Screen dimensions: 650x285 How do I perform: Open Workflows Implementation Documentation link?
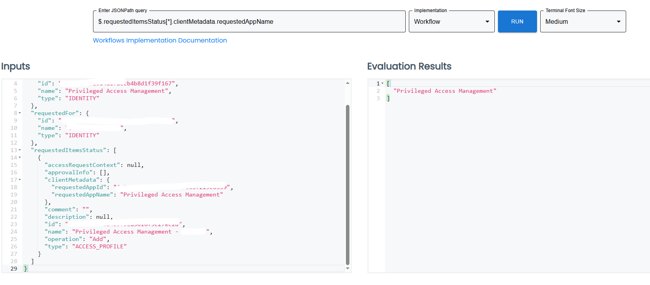pyautogui.click(x=159, y=40)
